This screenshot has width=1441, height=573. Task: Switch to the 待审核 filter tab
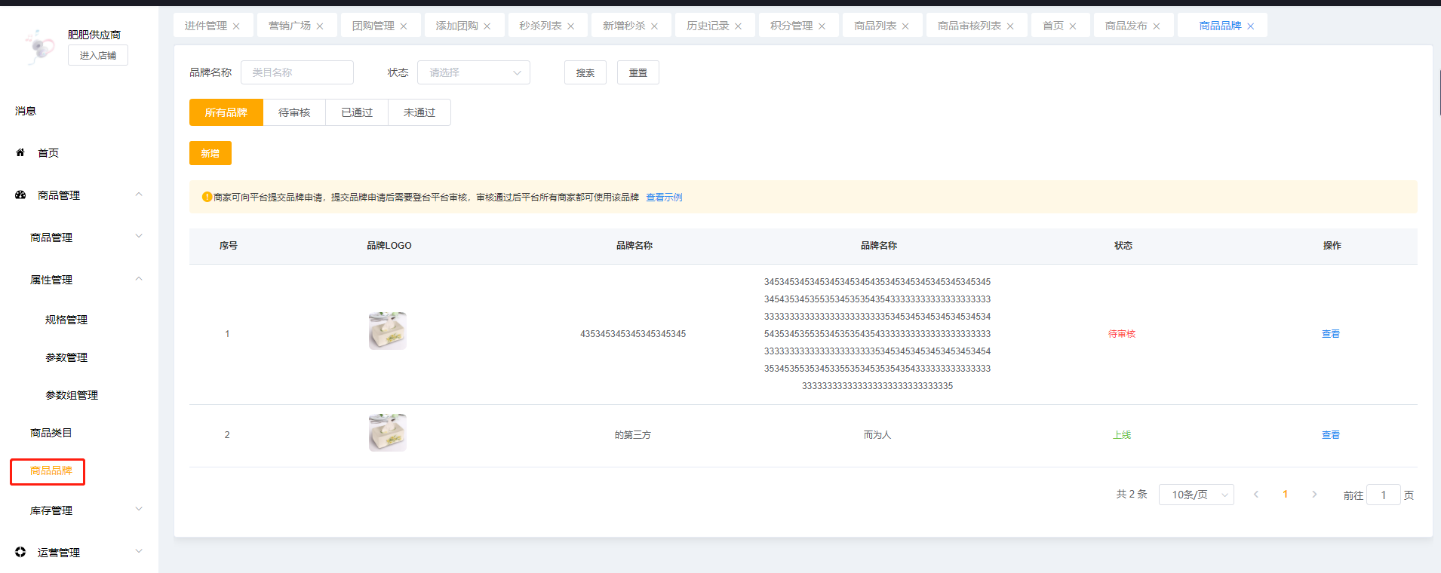(x=294, y=112)
